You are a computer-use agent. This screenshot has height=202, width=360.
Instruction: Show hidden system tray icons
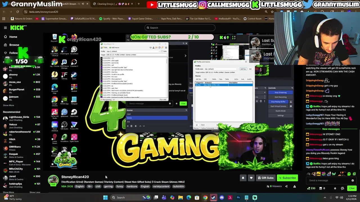[325, 198]
